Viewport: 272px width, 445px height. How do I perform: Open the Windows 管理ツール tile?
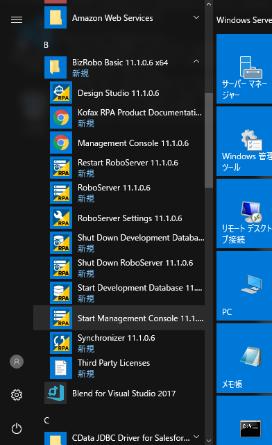pos(244,141)
